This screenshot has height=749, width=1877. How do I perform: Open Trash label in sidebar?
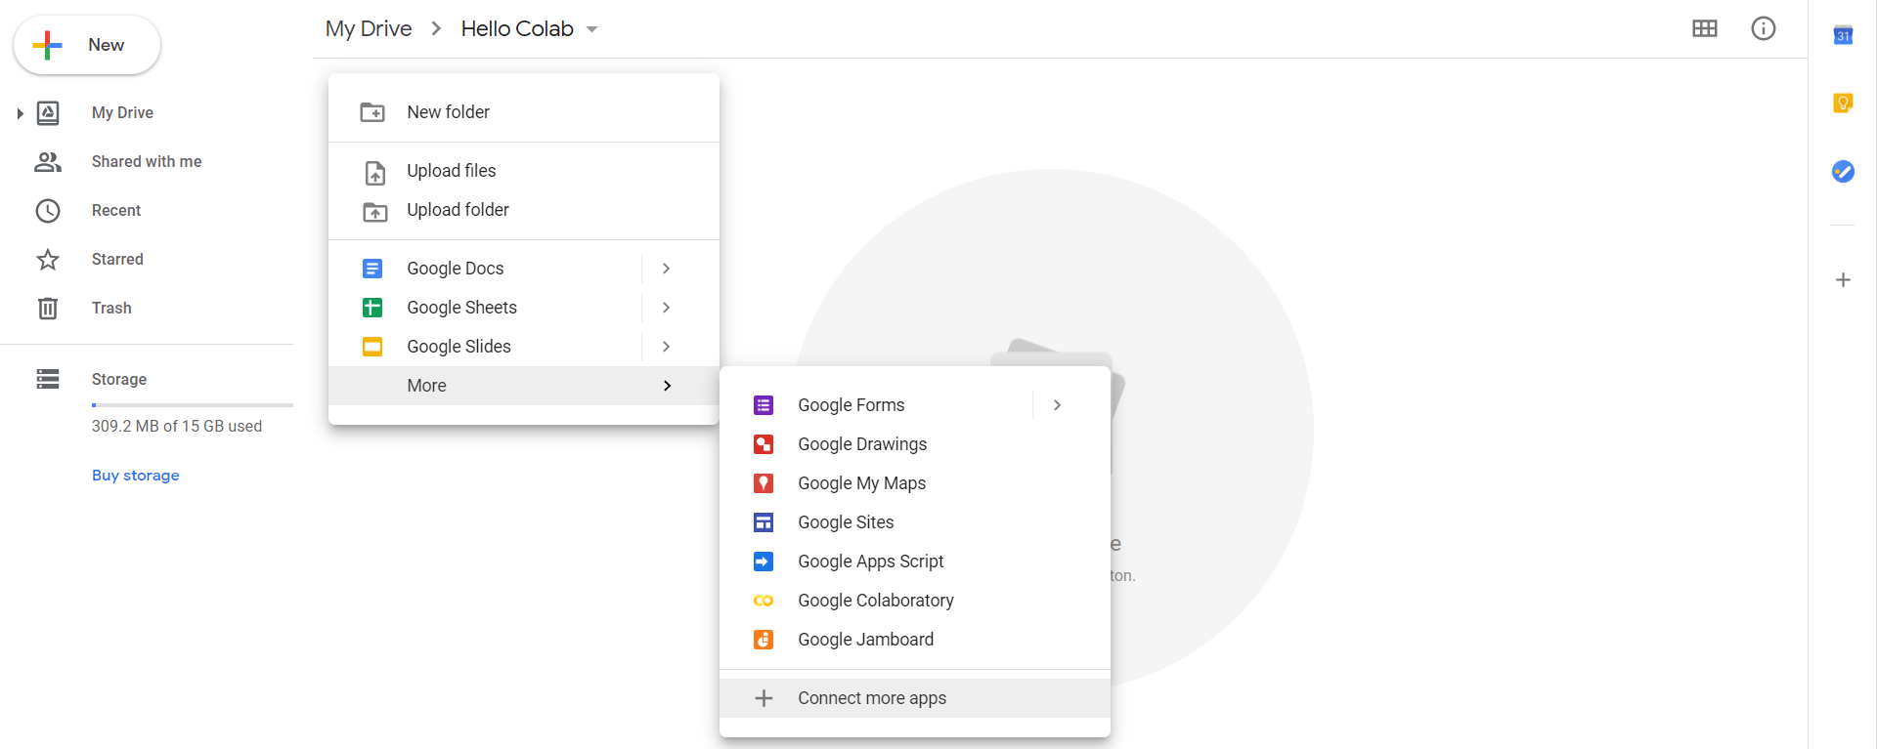(111, 309)
